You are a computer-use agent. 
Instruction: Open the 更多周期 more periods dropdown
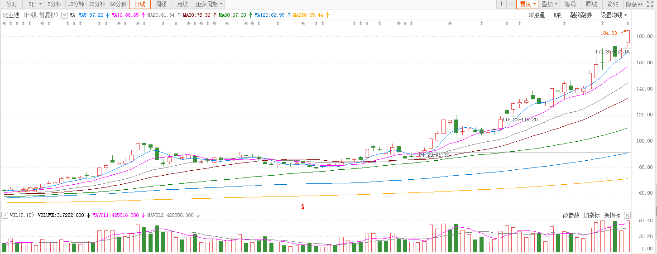click(x=209, y=4)
